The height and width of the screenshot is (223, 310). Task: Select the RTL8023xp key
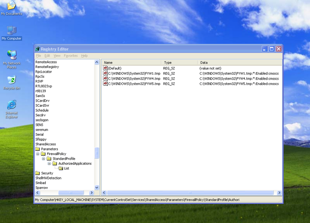pyautogui.click(x=43, y=86)
